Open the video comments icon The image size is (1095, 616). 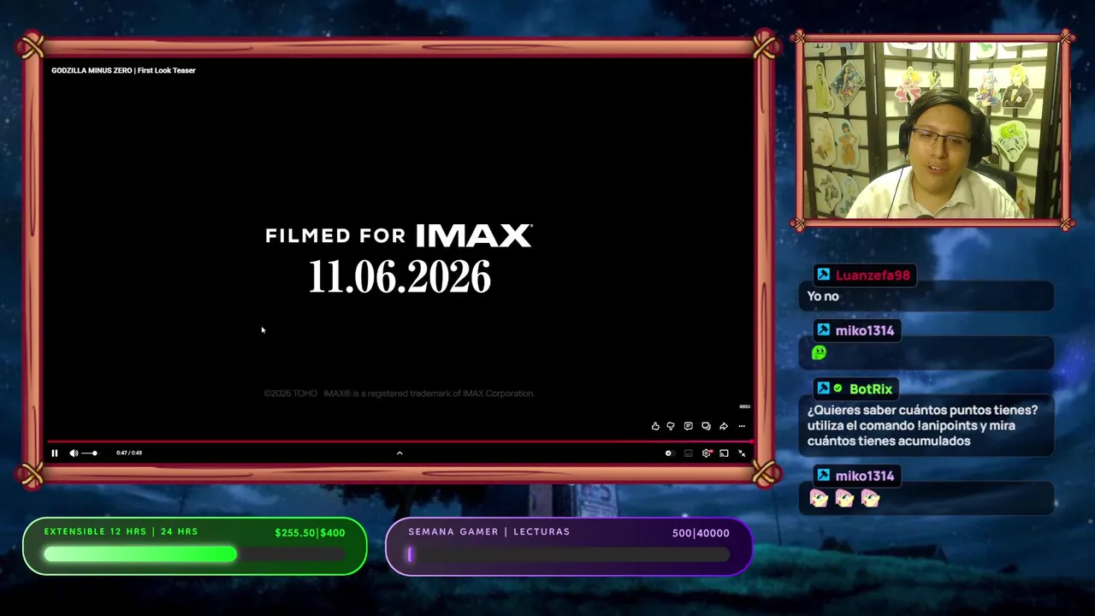688,426
